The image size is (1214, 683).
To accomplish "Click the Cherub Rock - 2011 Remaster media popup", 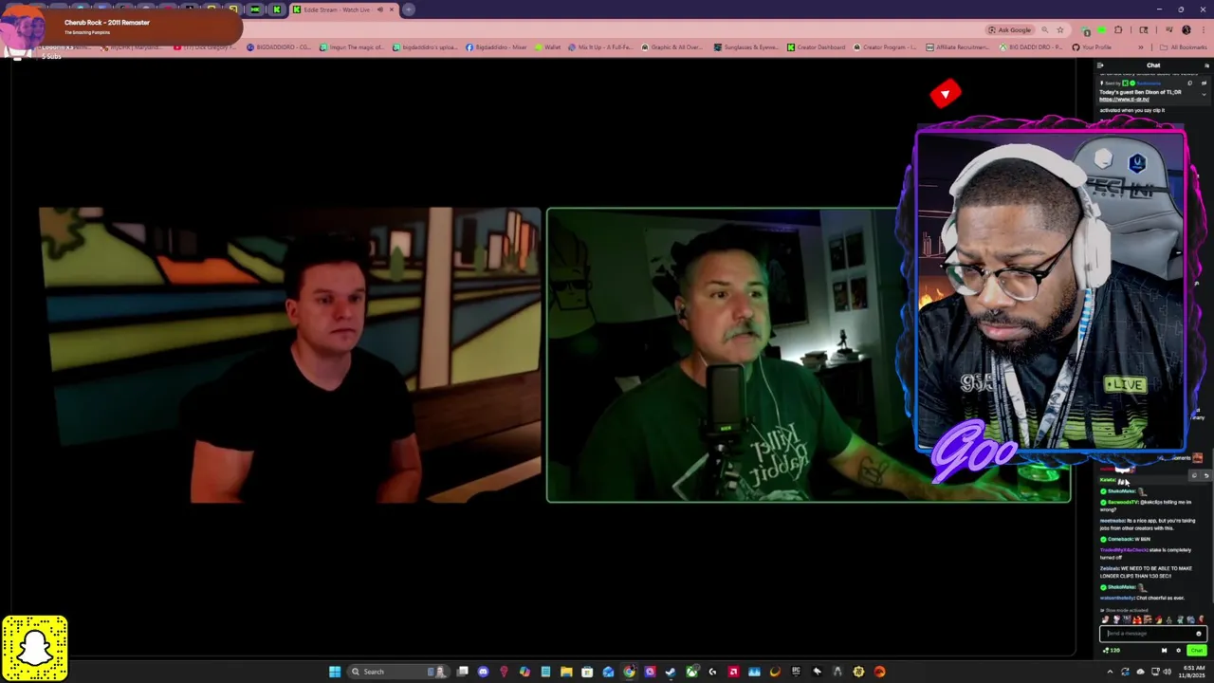I will 121,27.
